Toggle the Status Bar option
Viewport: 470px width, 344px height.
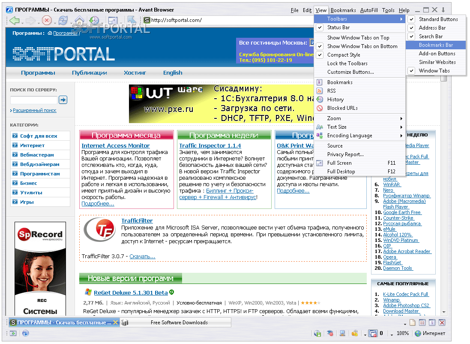click(359, 27)
